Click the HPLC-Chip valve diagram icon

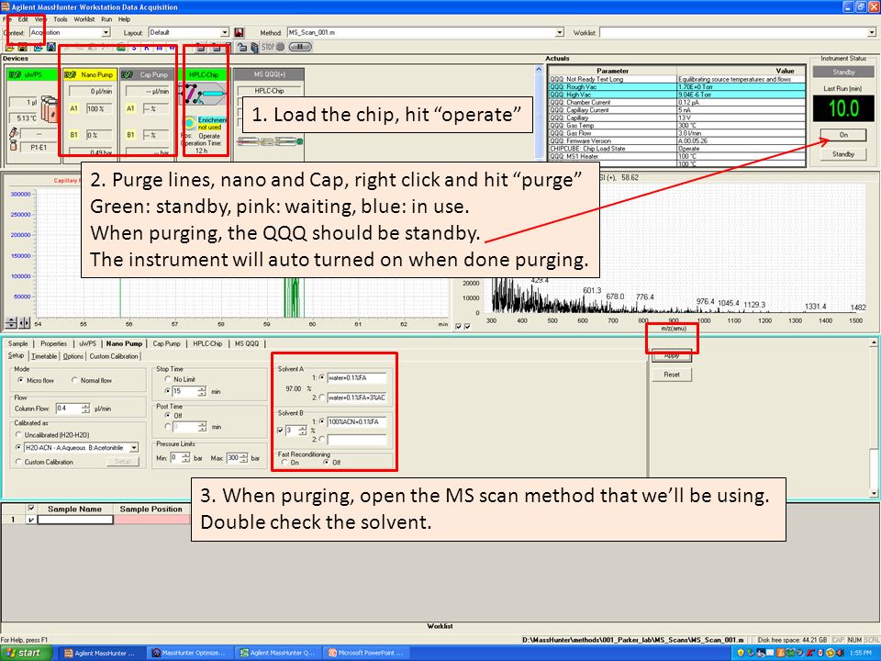(x=201, y=94)
